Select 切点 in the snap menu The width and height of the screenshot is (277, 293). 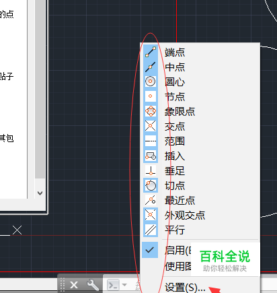pos(175,186)
